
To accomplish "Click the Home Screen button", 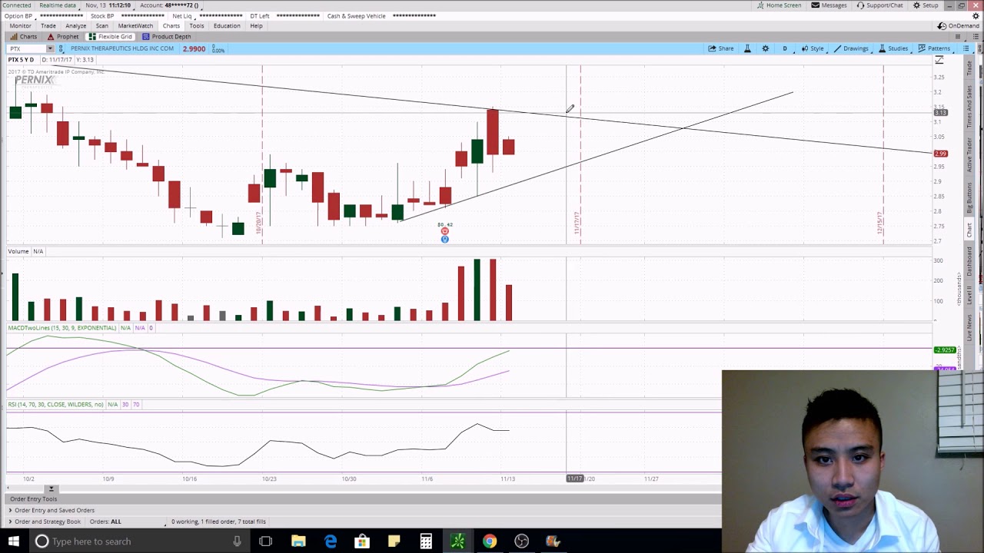I will pos(779,5).
